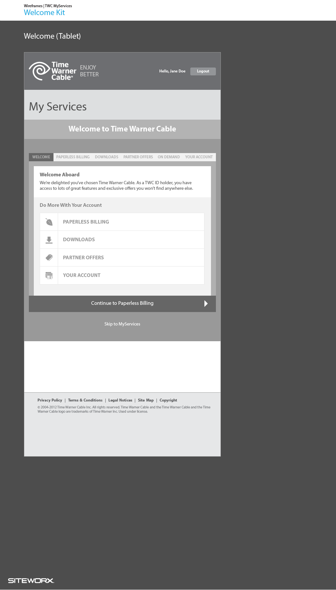Open the Your Account list row
The height and width of the screenshot is (590, 336).
(x=122, y=275)
